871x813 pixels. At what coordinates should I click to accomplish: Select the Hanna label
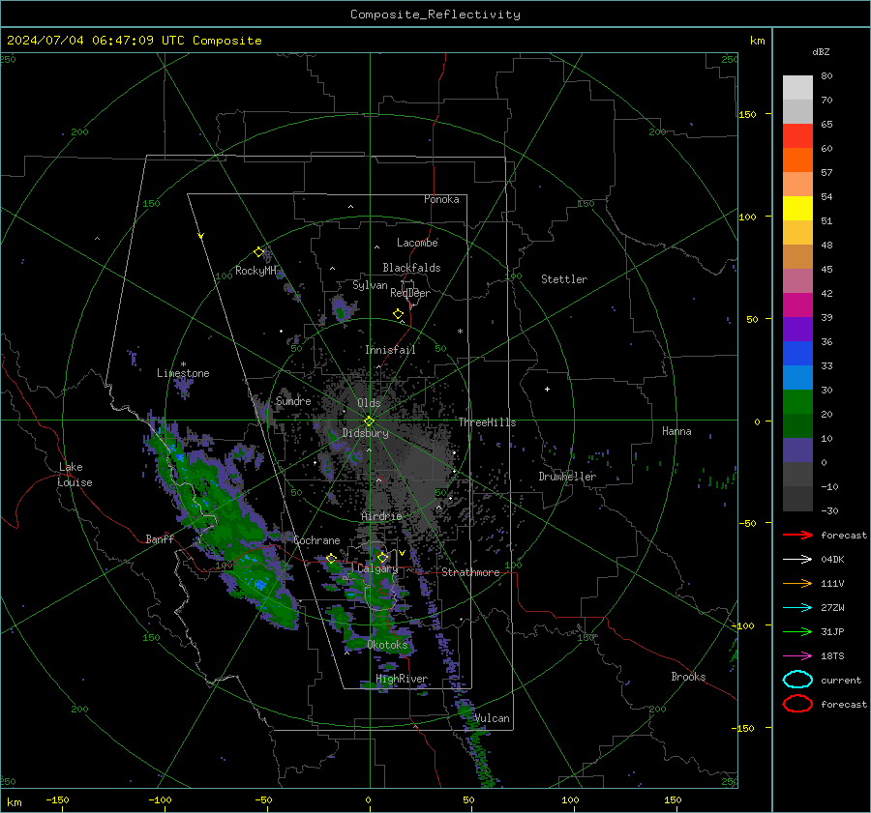pyautogui.click(x=676, y=431)
